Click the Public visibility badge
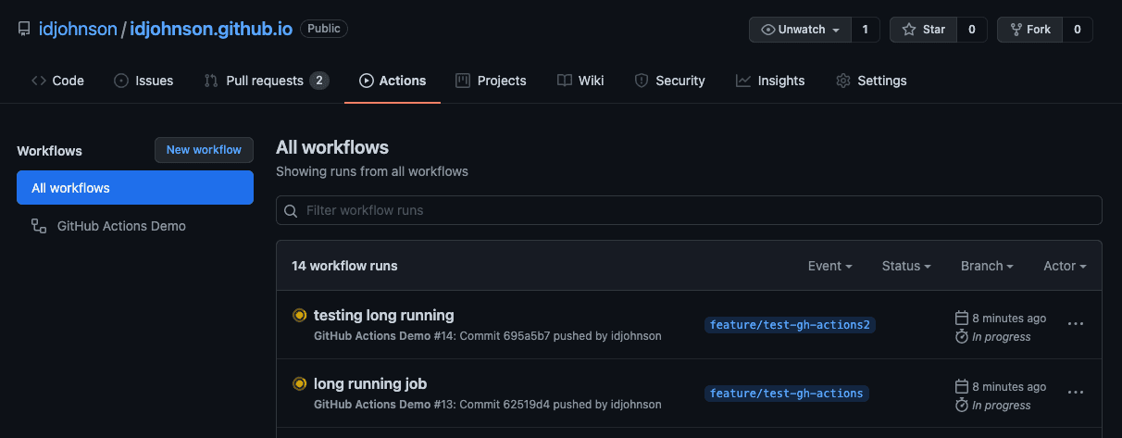Image resolution: width=1122 pixels, height=438 pixels. (324, 29)
